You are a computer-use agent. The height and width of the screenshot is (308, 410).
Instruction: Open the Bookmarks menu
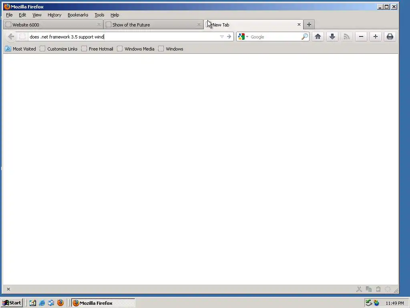point(78,15)
